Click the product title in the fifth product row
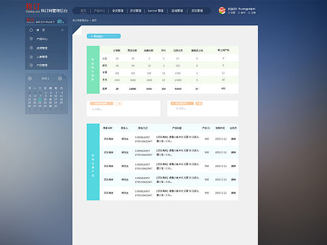 pos(177,193)
